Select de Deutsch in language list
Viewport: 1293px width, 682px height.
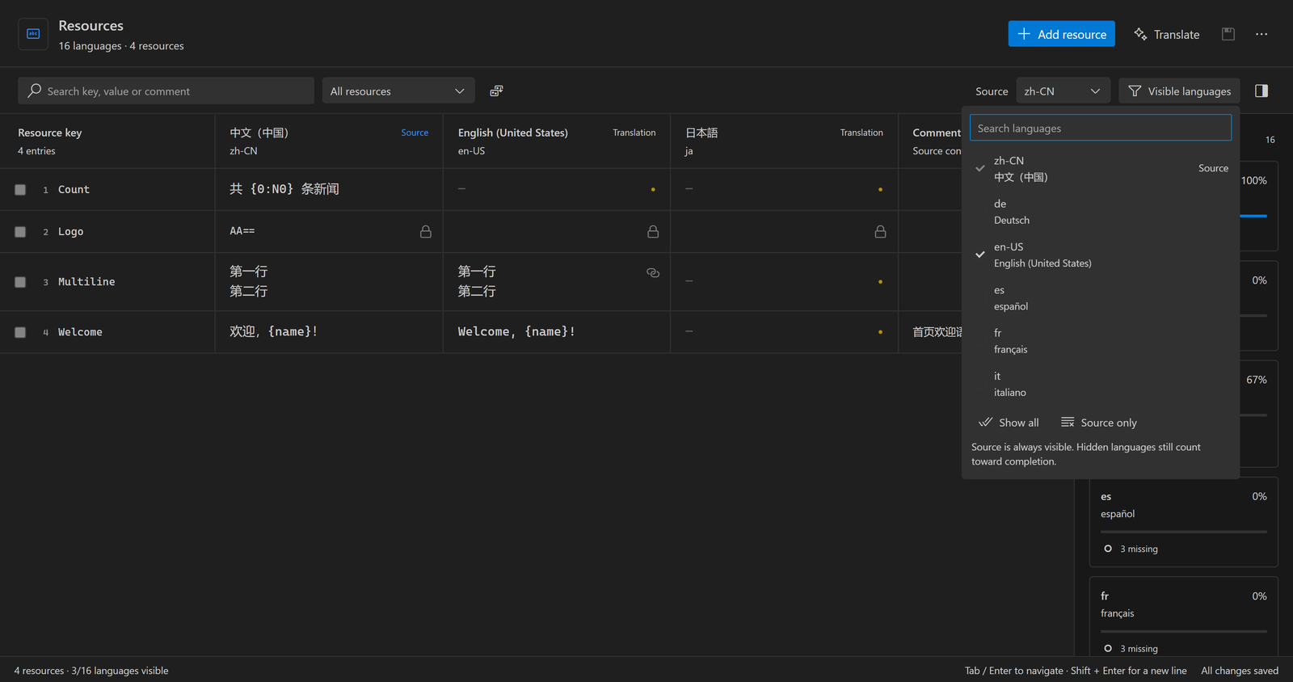click(x=1101, y=212)
